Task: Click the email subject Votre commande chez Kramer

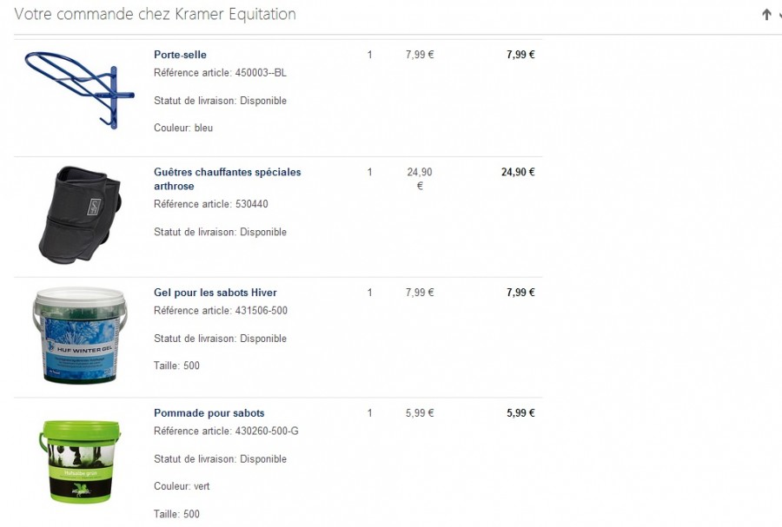Action: pos(156,15)
